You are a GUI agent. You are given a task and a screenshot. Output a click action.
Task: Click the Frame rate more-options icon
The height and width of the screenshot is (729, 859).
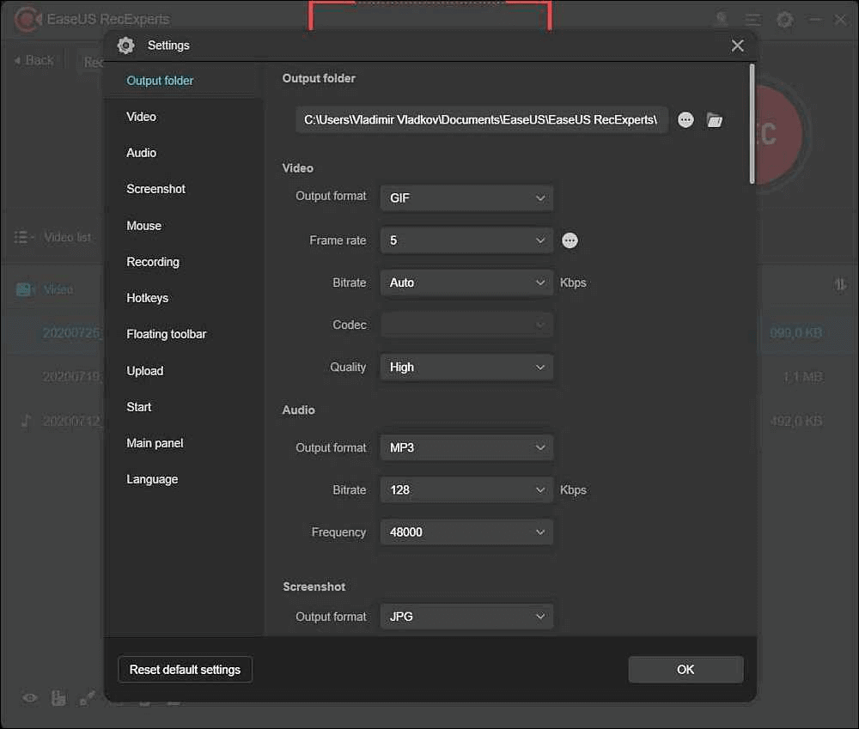(x=570, y=240)
